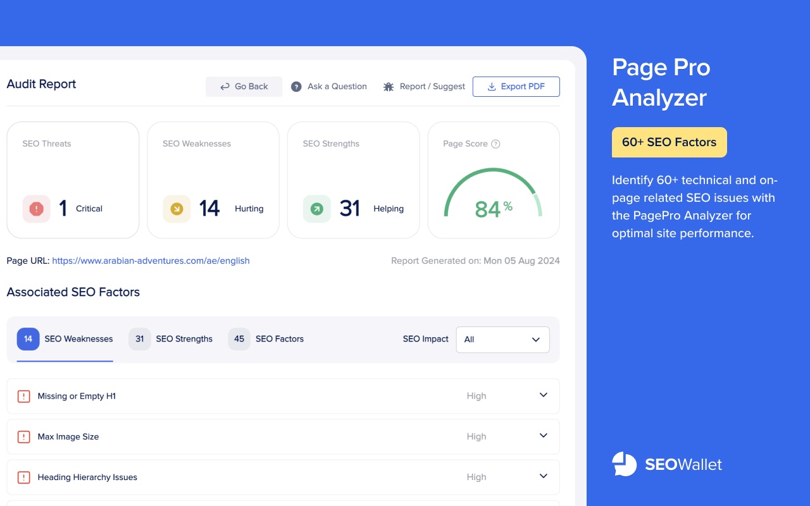The width and height of the screenshot is (810, 506).
Task: Click the Audit Report heading
Action: pyautogui.click(x=41, y=84)
